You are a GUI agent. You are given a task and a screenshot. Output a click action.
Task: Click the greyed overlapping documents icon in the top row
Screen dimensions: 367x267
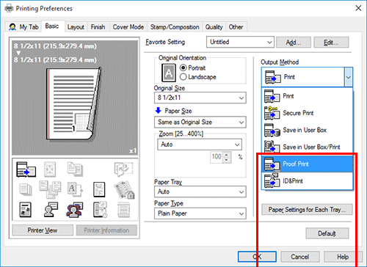coord(75,169)
